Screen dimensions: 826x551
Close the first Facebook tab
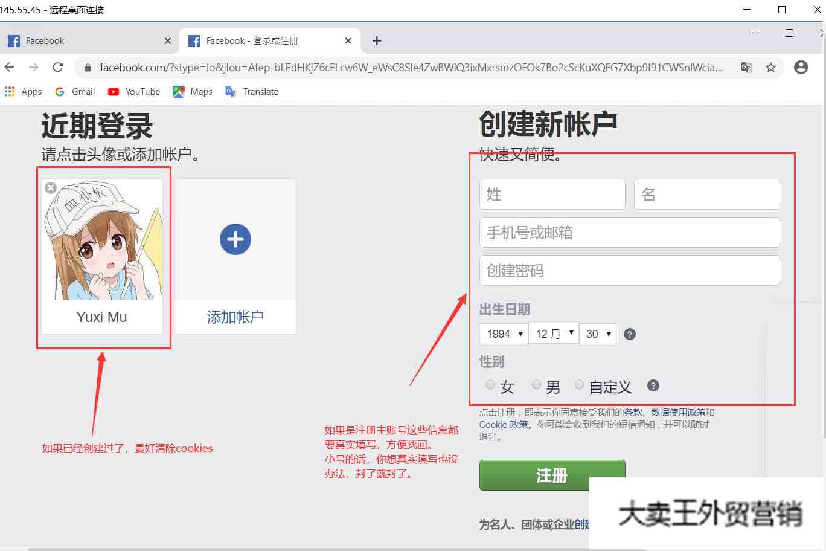coord(168,40)
